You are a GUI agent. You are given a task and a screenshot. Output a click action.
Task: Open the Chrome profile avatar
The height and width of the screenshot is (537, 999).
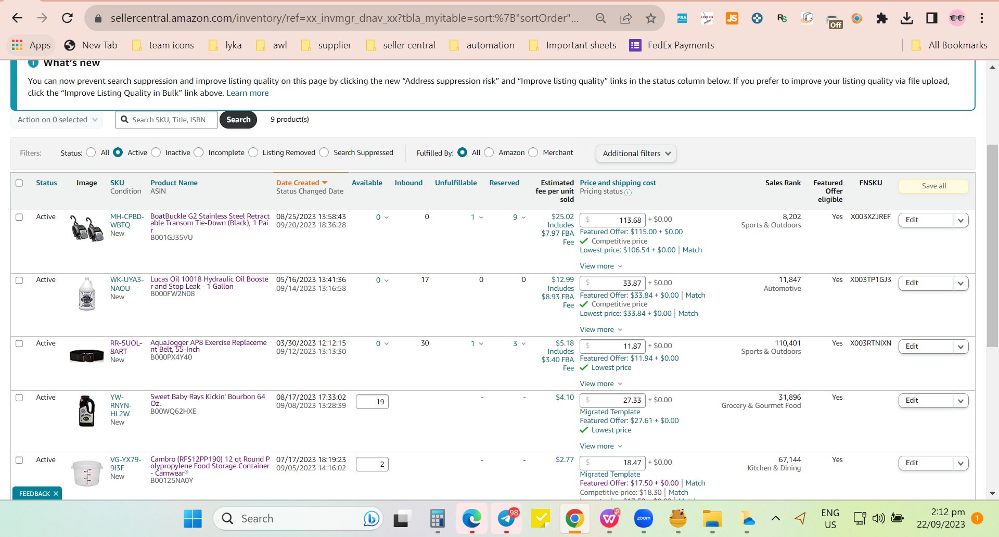coord(957,18)
